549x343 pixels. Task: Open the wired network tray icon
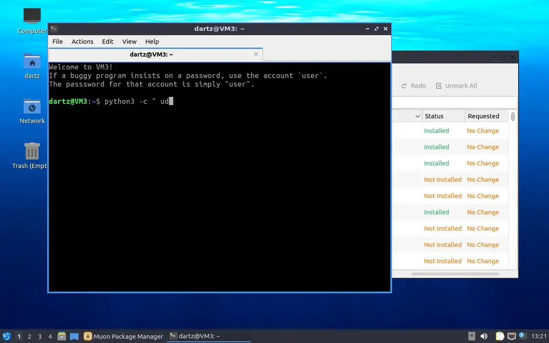(512, 337)
